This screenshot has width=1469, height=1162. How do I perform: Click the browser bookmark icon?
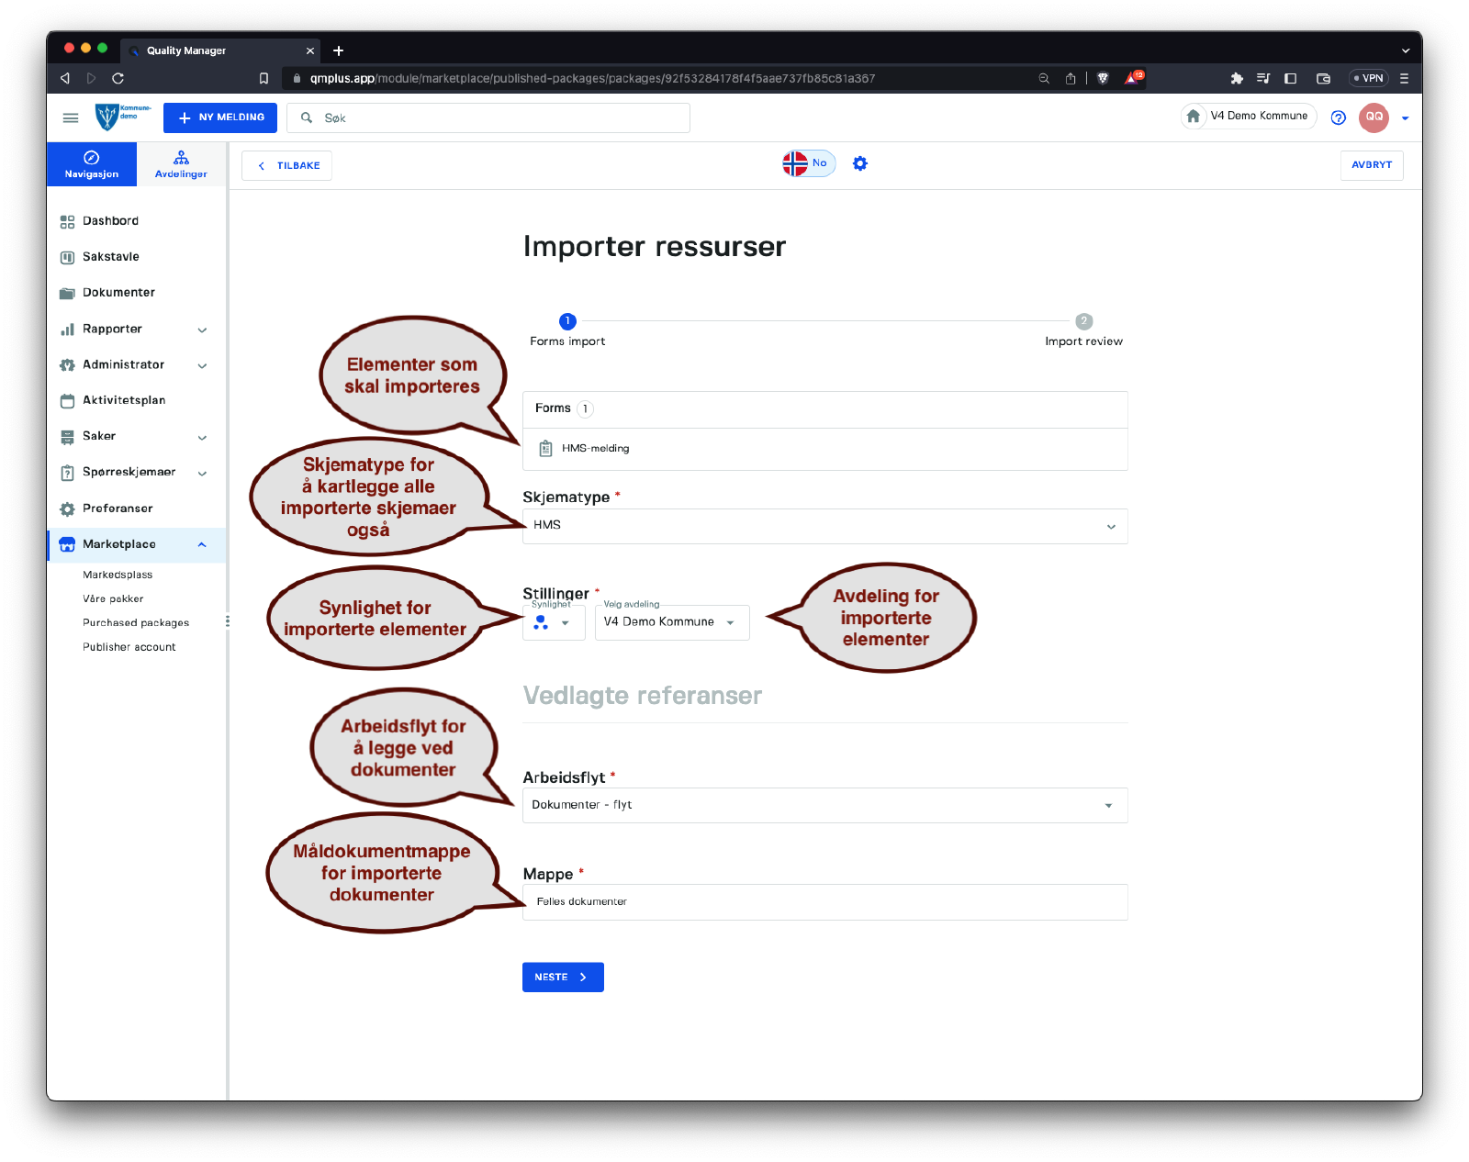point(264,78)
